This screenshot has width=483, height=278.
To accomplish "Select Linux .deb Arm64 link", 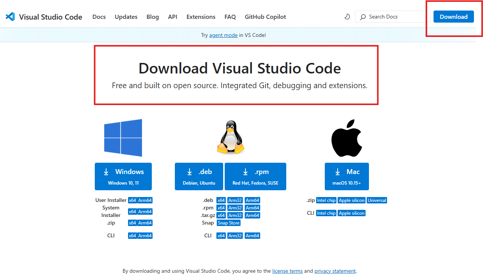I will pos(252,200).
